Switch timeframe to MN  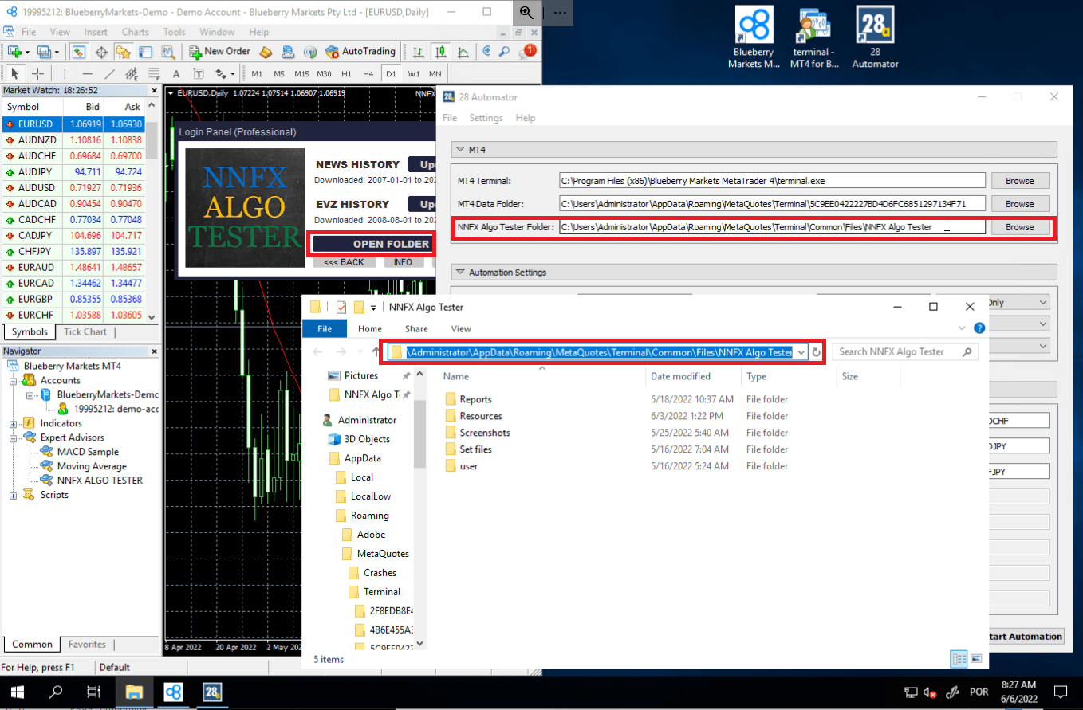tap(435, 74)
